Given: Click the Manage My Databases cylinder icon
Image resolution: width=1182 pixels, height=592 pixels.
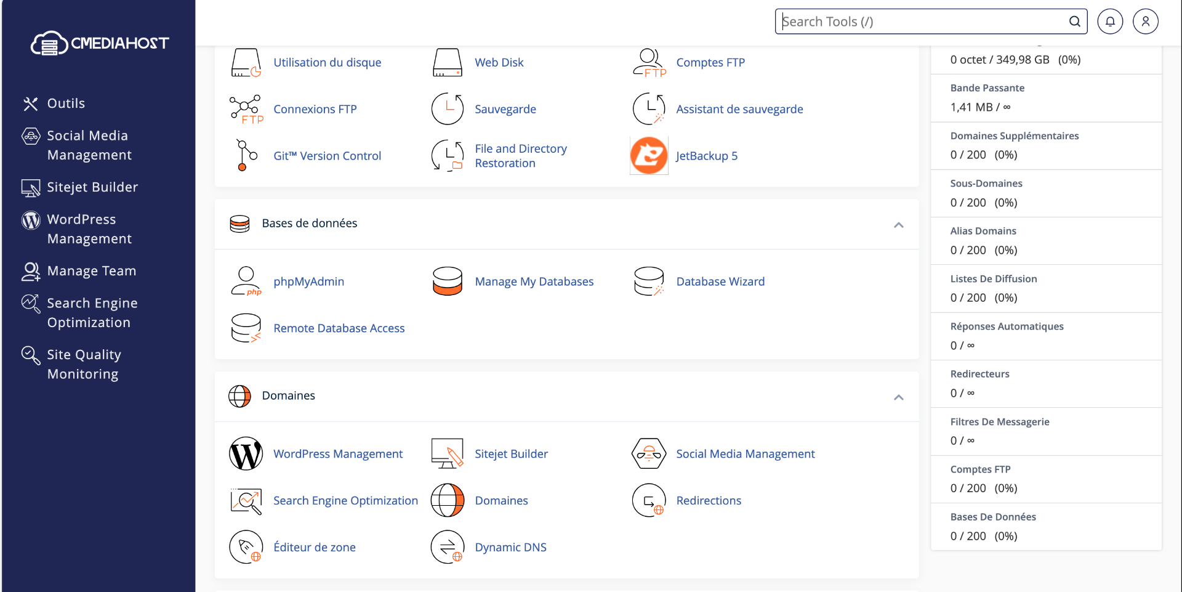Looking at the screenshot, I should 448,282.
